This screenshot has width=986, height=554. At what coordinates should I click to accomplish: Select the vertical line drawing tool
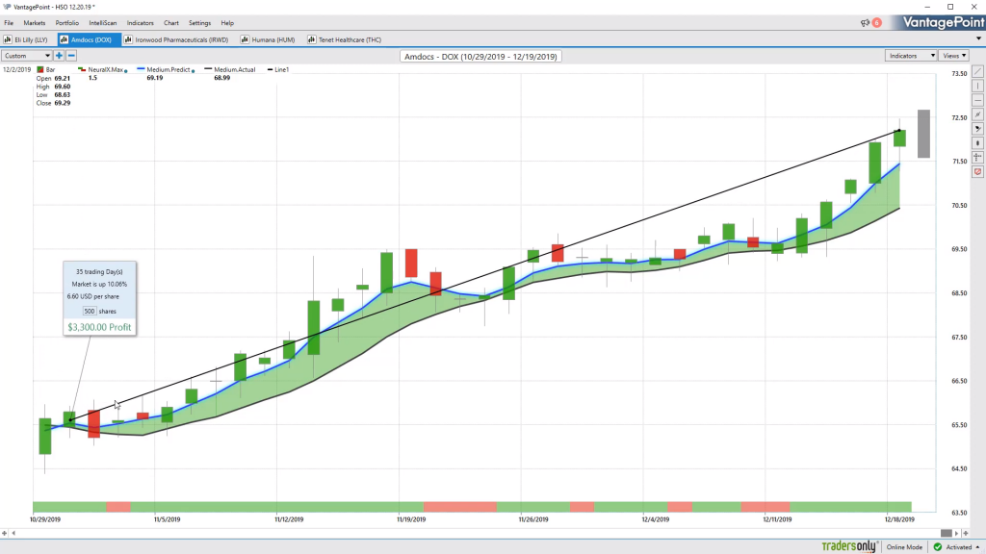pyautogui.click(x=978, y=86)
